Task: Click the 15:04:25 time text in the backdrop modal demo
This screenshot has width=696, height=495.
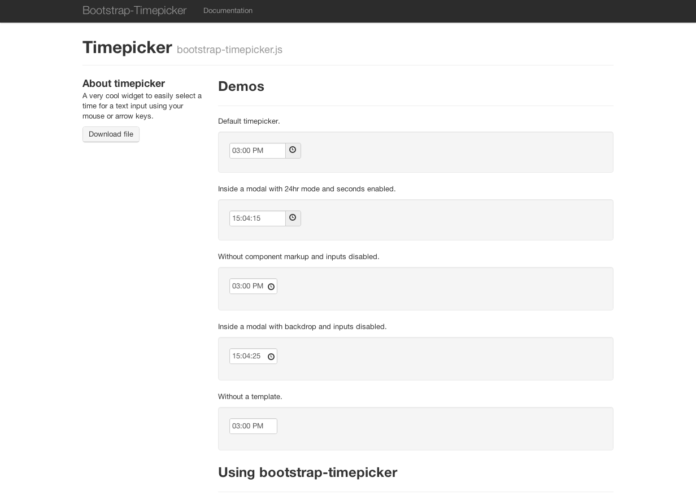Action: click(246, 356)
